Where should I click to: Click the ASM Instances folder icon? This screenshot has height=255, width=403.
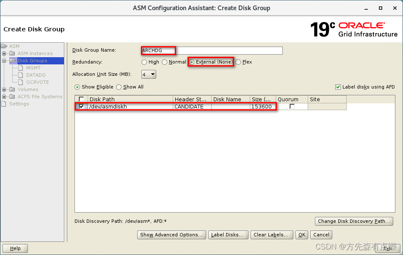coord(12,53)
